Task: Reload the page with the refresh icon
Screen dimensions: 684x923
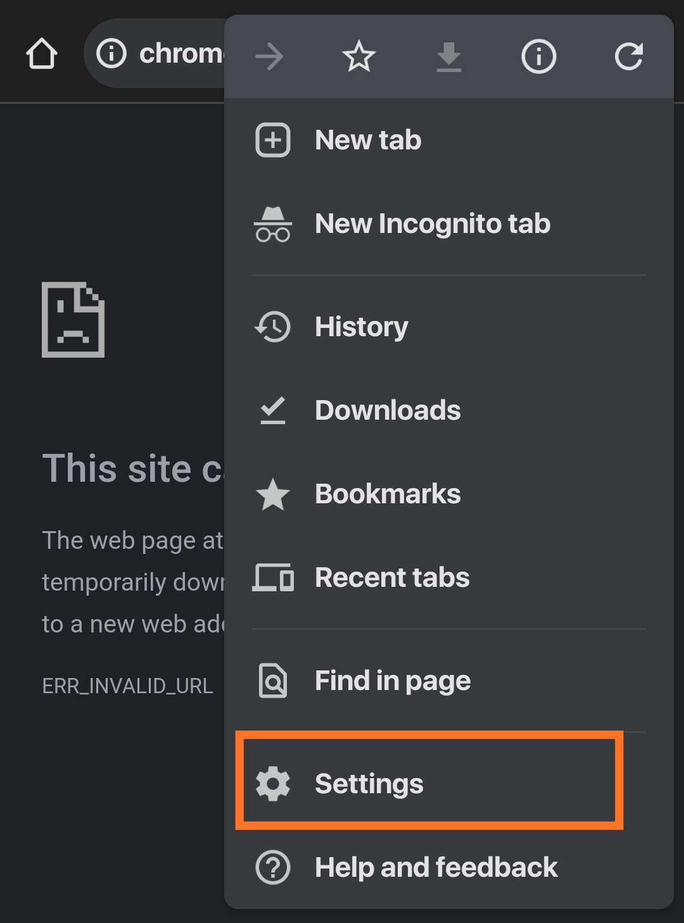Action: coord(628,57)
